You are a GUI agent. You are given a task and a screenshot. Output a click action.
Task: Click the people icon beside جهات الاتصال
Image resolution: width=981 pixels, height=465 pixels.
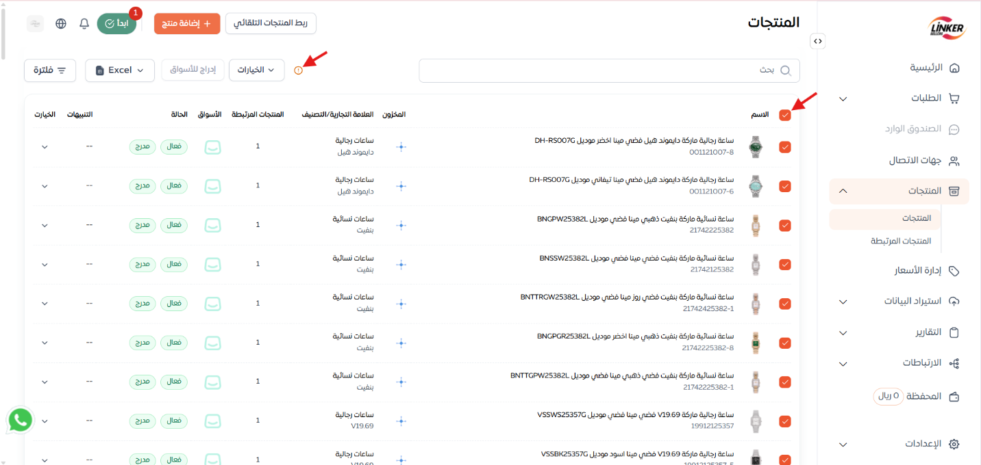click(954, 161)
